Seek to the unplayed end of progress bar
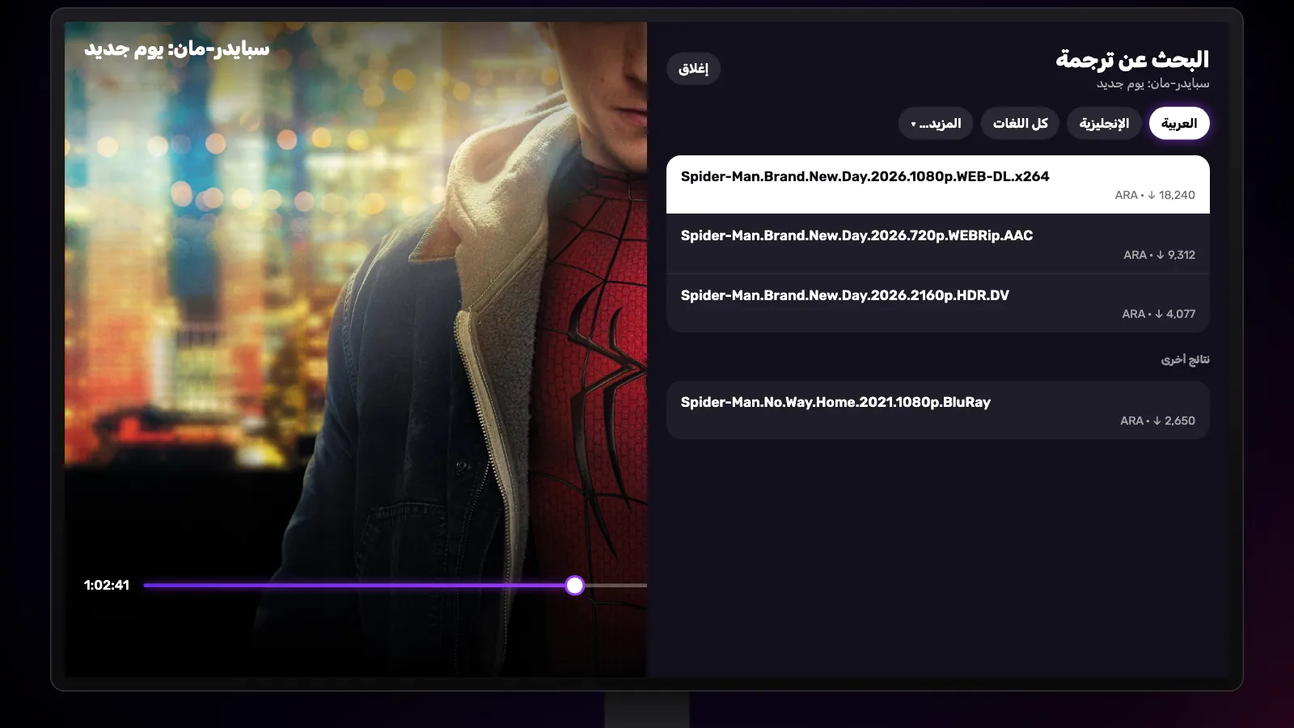 (615, 585)
